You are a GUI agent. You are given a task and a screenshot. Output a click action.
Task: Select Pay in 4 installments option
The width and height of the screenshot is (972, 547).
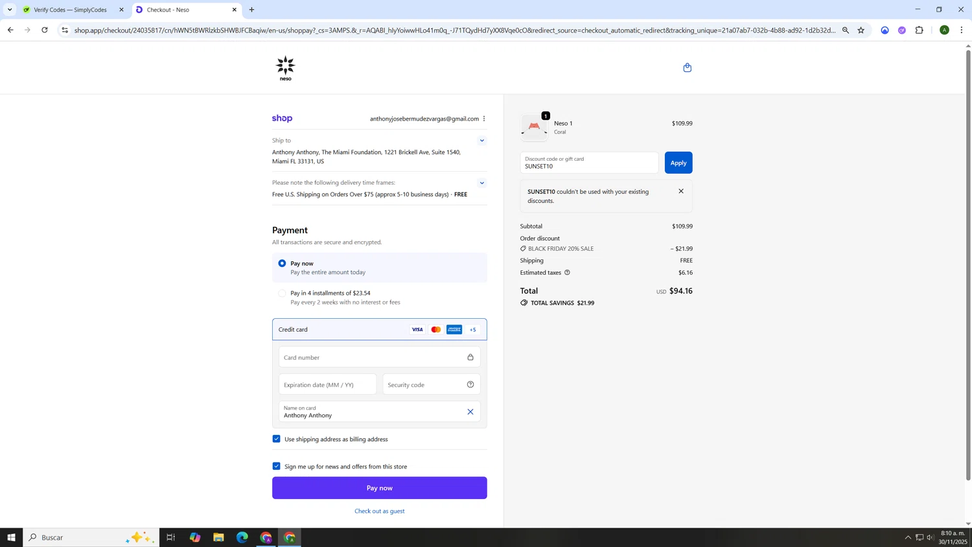pos(282,293)
